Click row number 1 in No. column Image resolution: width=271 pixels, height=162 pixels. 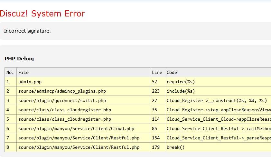point(11,82)
